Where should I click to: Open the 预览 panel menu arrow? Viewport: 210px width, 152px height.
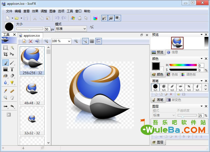coord(201,35)
